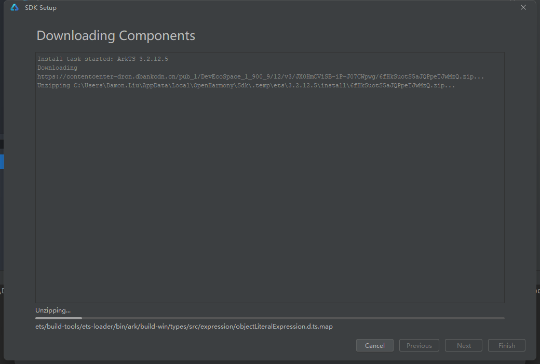Viewport: 540px width, 364px height.
Task: Click the Finish button
Action: click(506, 345)
